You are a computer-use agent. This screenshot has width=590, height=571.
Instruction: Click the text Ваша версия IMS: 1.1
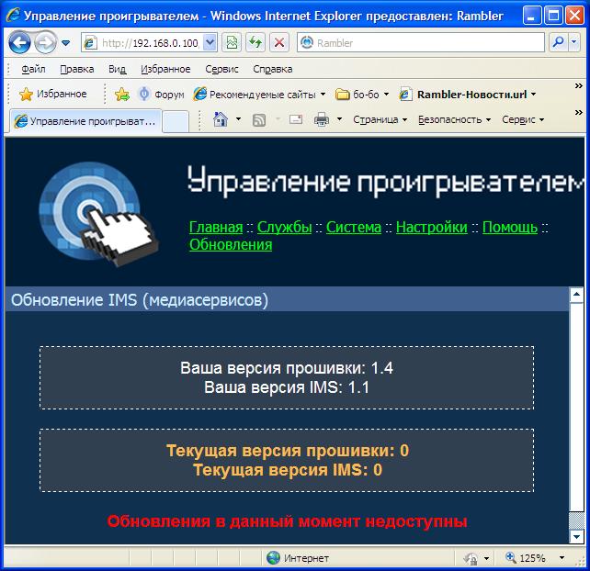click(x=287, y=387)
